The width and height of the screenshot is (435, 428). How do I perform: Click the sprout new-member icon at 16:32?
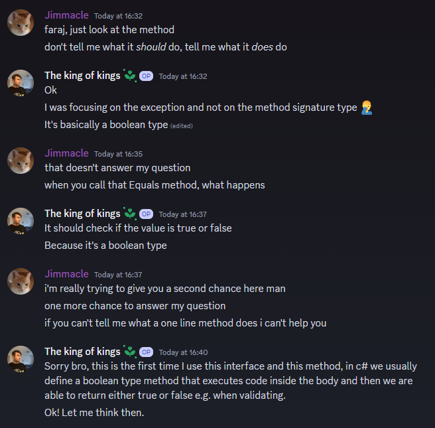[130, 76]
